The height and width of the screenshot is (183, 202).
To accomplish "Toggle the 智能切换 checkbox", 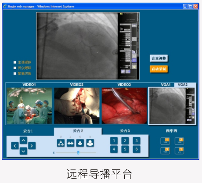I will click(x=15, y=74).
